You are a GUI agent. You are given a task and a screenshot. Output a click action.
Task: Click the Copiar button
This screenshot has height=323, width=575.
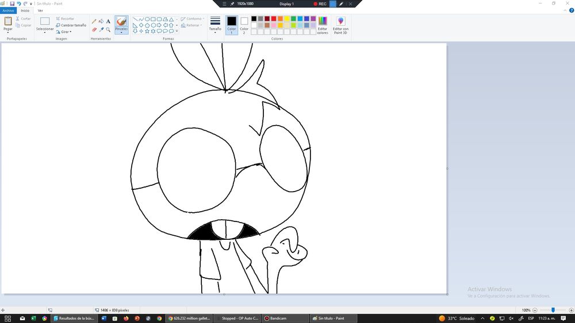(24, 25)
